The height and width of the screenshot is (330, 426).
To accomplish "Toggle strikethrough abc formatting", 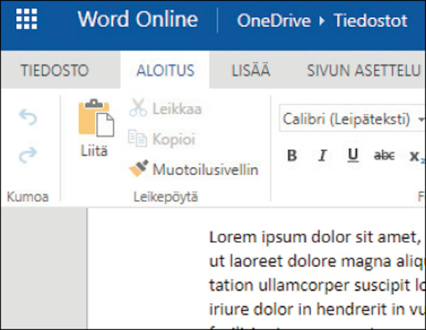I will click(x=384, y=155).
